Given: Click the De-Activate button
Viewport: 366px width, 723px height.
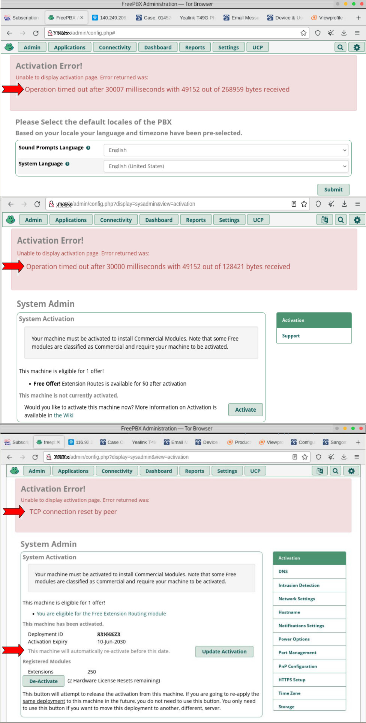Looking at the screenshot, I should point(43,681).
